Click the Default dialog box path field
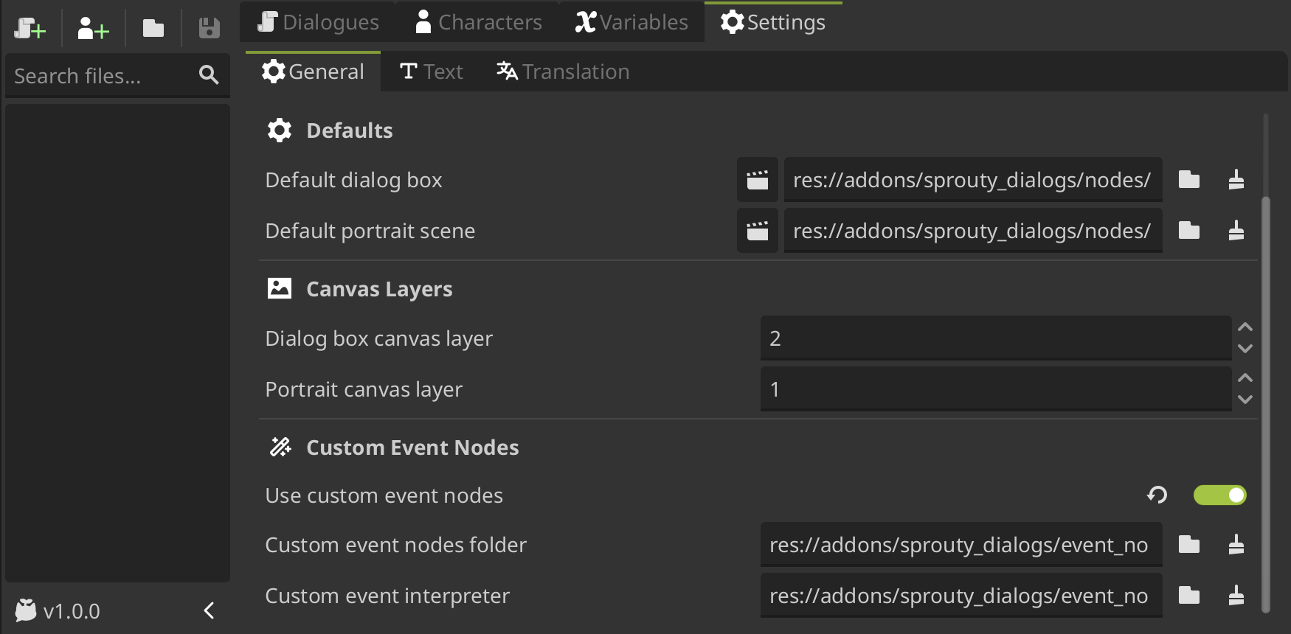 (973, 180)
